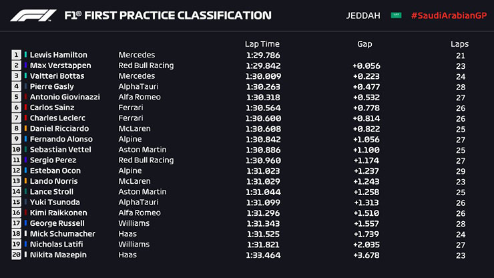
Task: Click the Saudi Arabia flag icon
Action: pos(396,15)
